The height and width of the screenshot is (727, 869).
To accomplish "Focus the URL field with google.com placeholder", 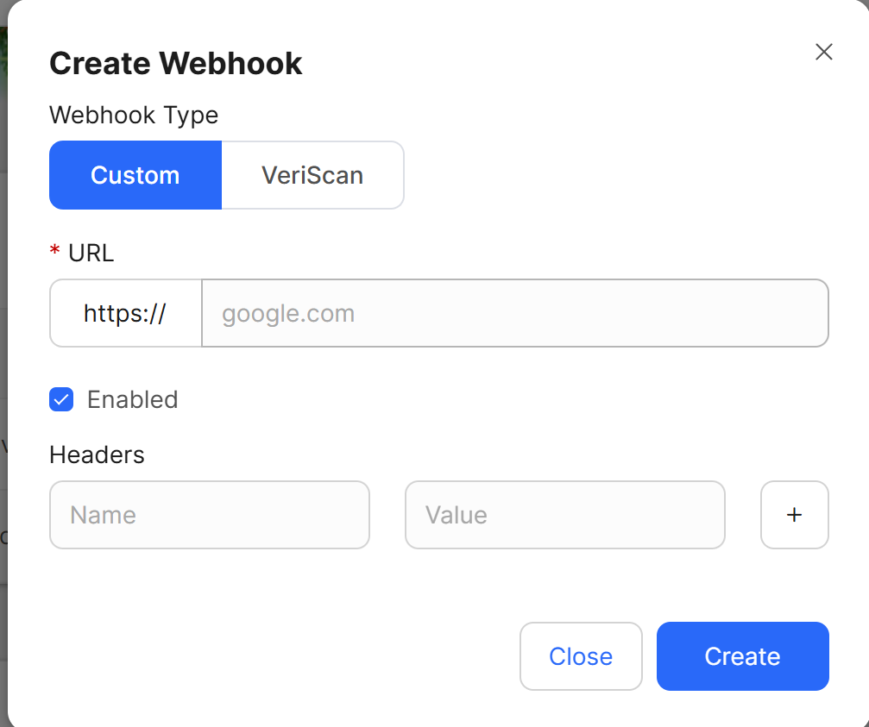I will (x=514, y=313).
